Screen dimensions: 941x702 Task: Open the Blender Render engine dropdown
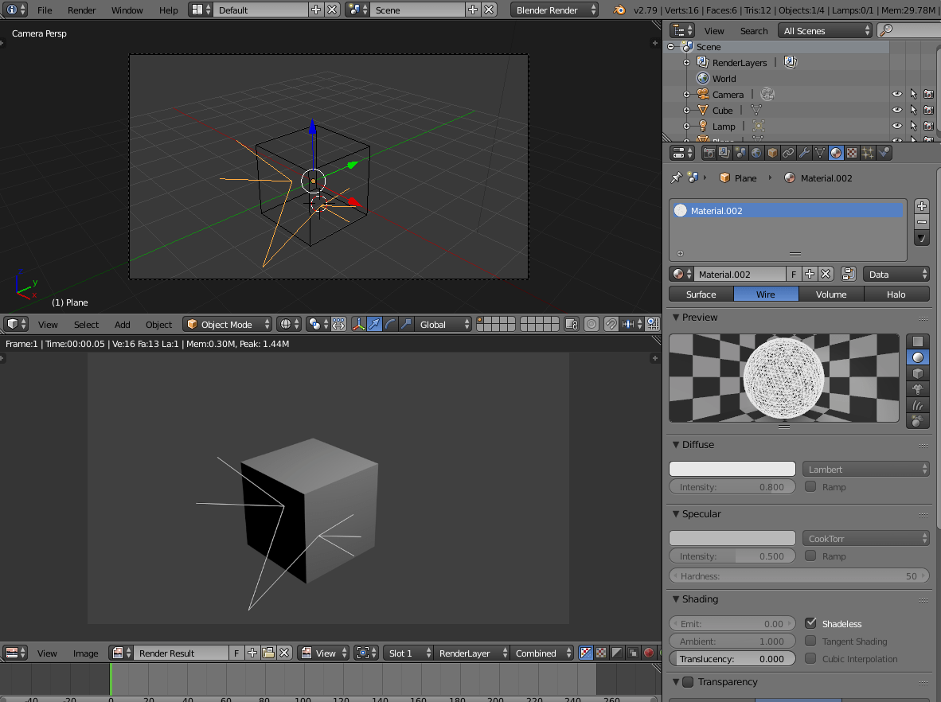(x=554, y=10)
